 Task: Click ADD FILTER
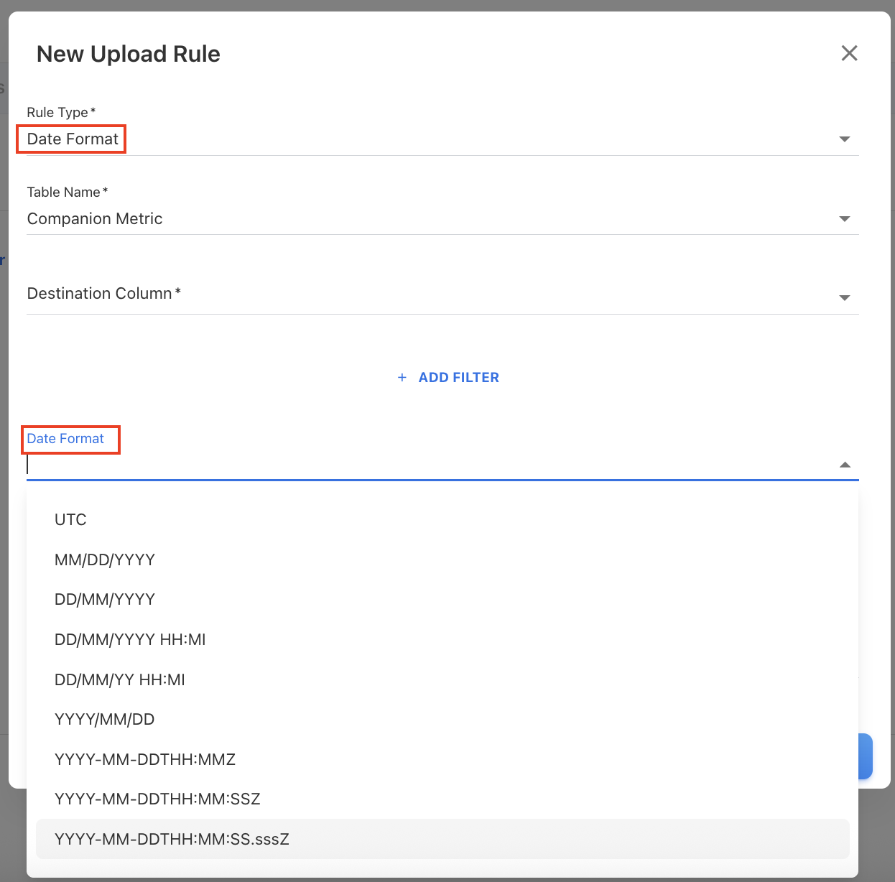tap(459, 377)
